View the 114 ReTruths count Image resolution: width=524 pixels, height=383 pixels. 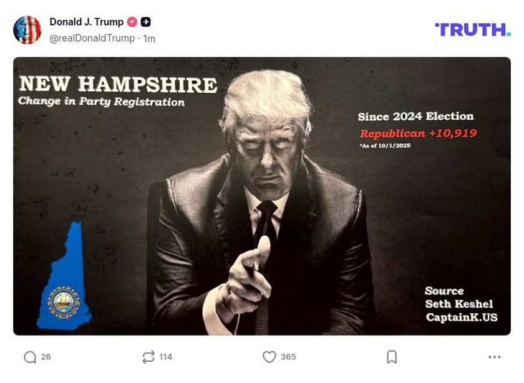[165, 357]
